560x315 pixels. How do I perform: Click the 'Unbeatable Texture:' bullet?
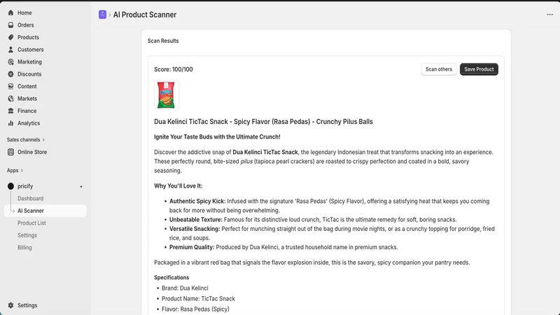196,220
